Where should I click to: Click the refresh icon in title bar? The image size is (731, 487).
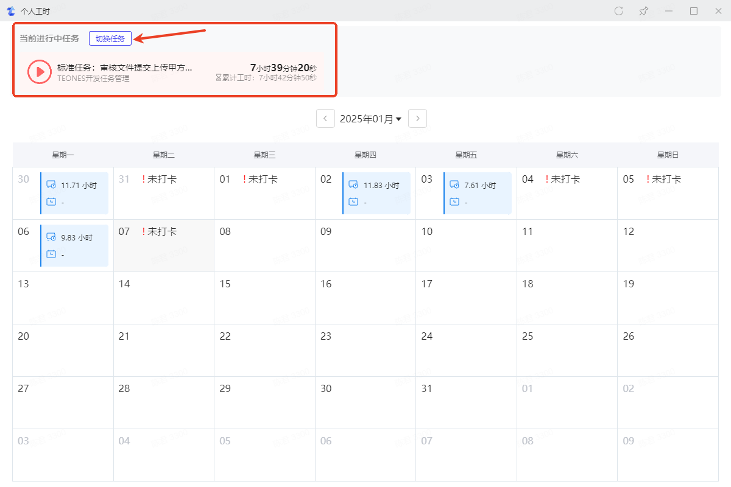[619, 11]
